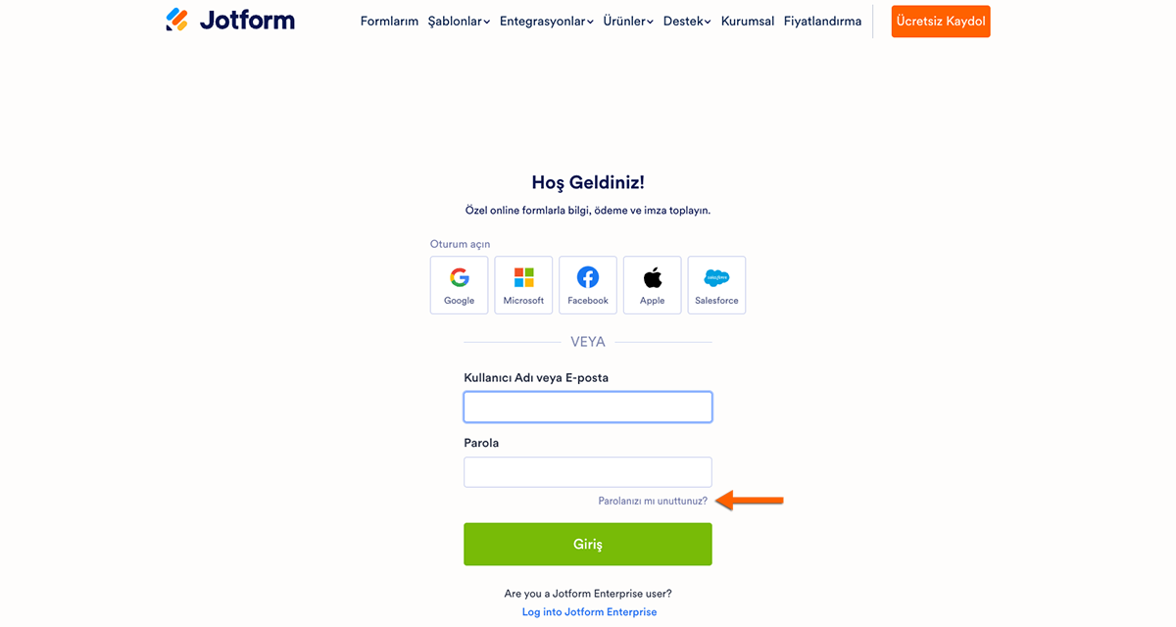
Task: Click the green Giriş button
Action: coord(588,544)
